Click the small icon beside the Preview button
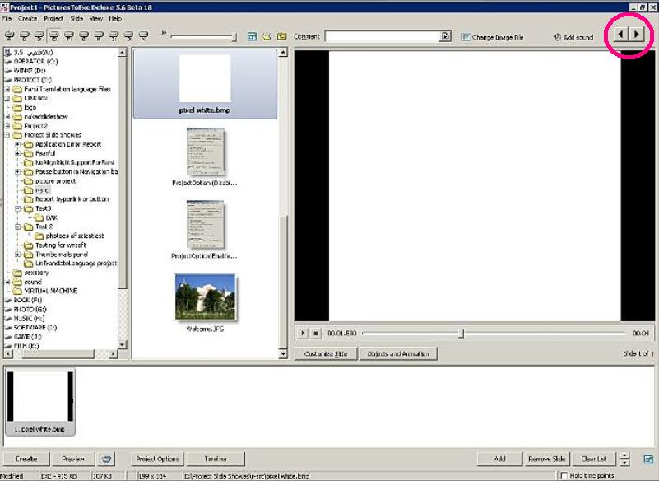The height and width of the screenshot is (481, 659). tap(106, 459)
